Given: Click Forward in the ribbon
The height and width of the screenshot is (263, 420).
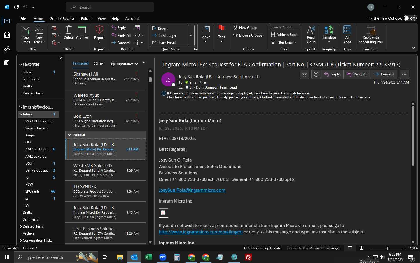Looking at the screenshot, I should (x=121, y=43).
